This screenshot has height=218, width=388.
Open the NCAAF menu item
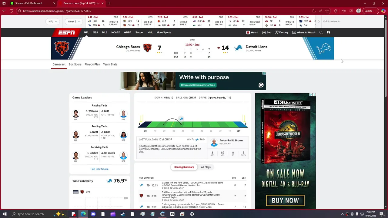[115, 32]
